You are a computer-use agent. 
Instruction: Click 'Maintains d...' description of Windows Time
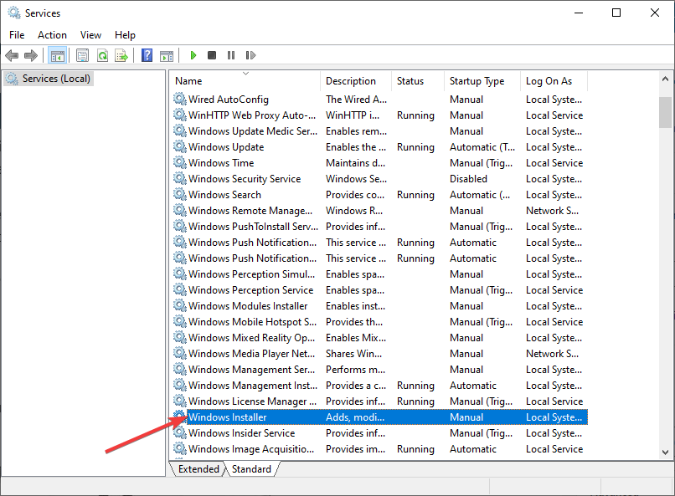355,163
